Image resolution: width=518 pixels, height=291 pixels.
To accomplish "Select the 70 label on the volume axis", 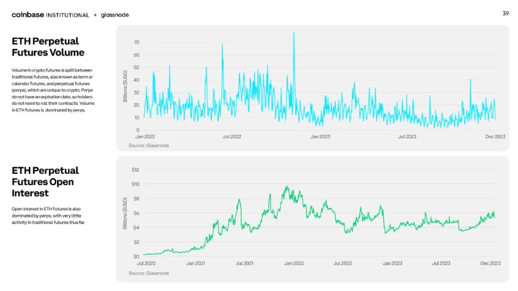I will coord(136,42).
